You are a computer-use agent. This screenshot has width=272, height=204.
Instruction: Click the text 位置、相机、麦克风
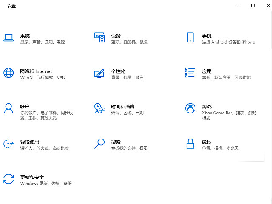coord(220,148)
